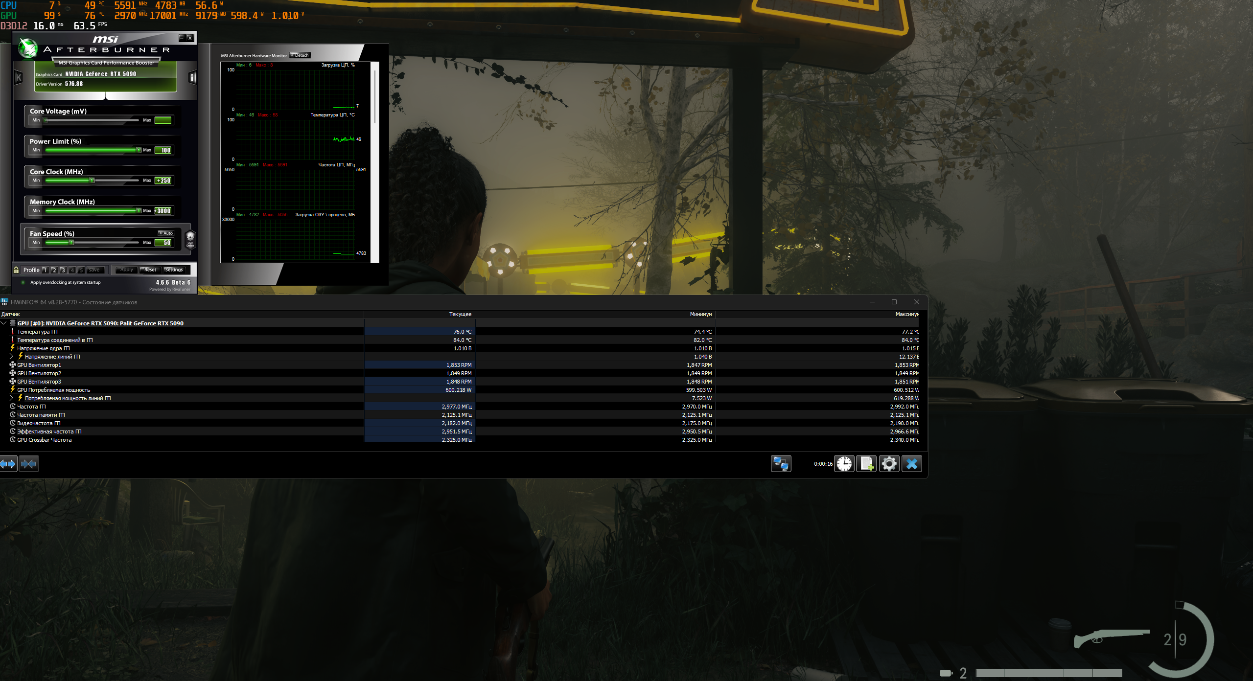This screenshot has width=1253, height=681.
Task: Open the fan User Define gear icon
Action: tap(190, 239)
